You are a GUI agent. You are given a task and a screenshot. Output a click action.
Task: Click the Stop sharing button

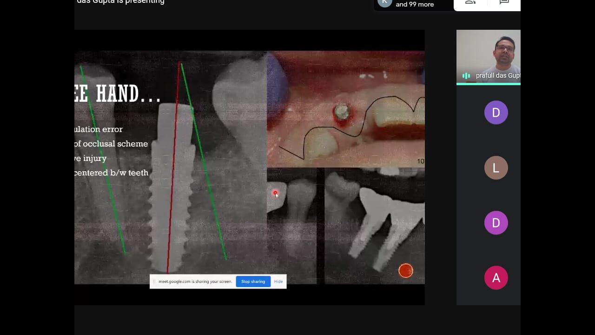tap(253, 281)
